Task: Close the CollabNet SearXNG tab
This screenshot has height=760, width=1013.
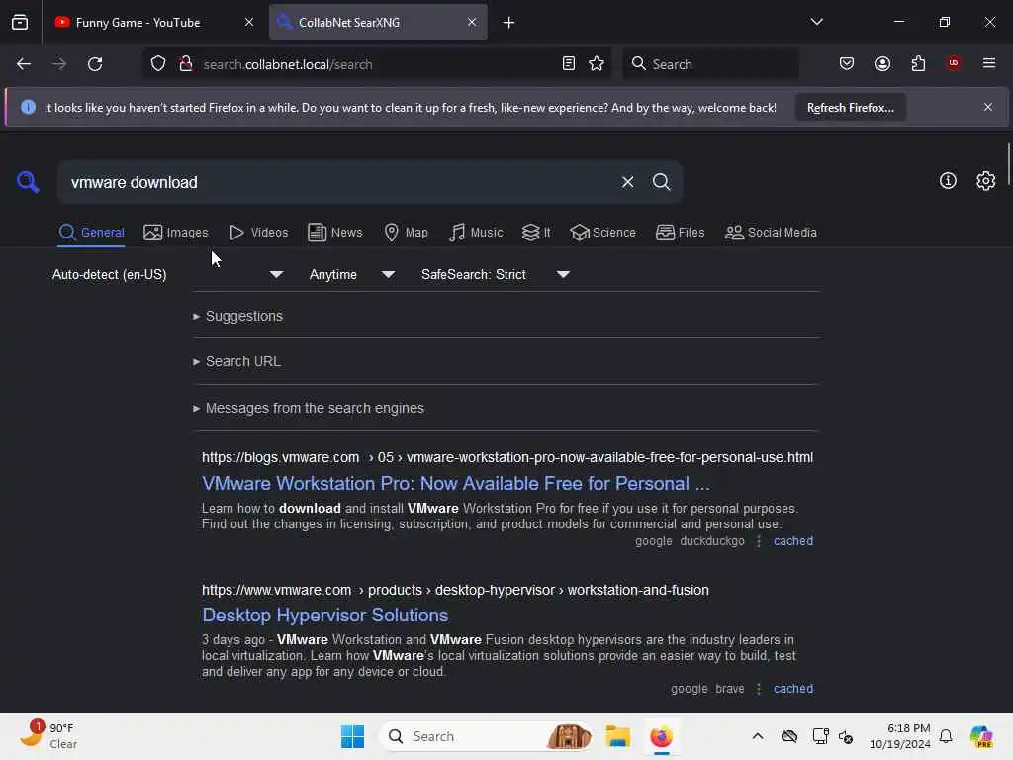Action: [472, 22]
